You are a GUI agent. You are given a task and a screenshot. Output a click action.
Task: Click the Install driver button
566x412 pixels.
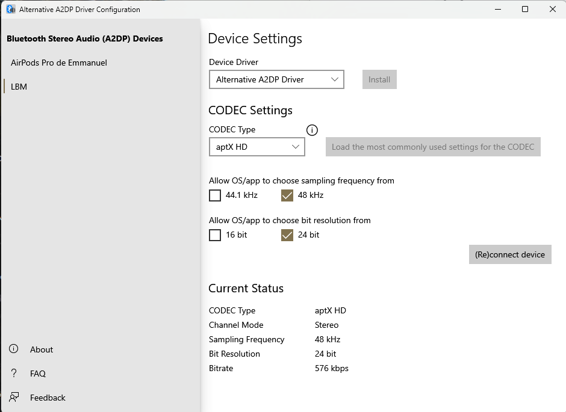379,79
